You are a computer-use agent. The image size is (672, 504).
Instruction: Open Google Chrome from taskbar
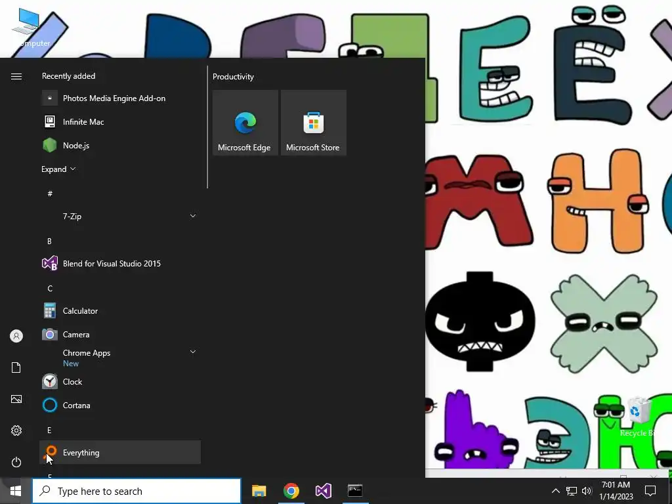pyautogui.click(x=291, y=491)
